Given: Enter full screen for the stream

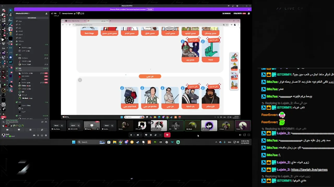Looking at the screenshot, I should click(x=249, y=135).
